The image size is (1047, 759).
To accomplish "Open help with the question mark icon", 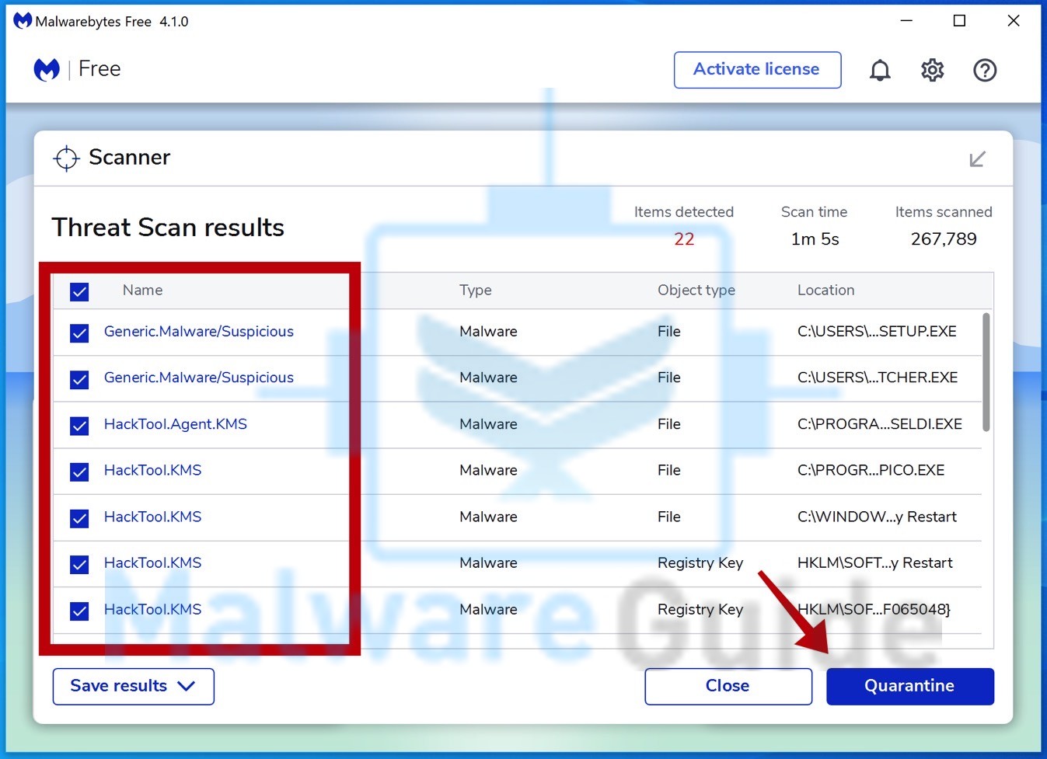I will tap(985, 71).
